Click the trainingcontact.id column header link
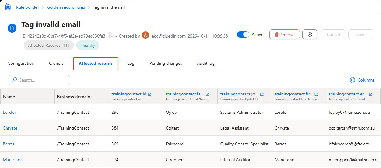Screen dimensions: 381x168 [129, 94]
